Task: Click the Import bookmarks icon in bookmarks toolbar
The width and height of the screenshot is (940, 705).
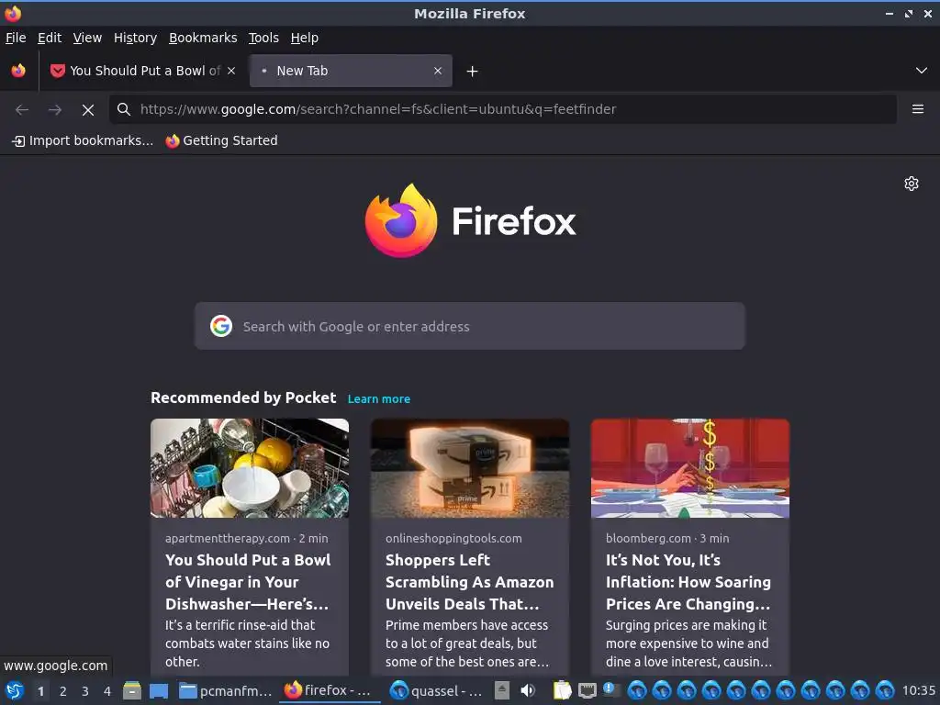Action: tap(18, 140)
